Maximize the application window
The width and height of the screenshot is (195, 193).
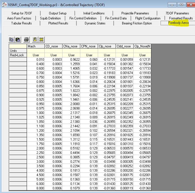pos(181,5)
